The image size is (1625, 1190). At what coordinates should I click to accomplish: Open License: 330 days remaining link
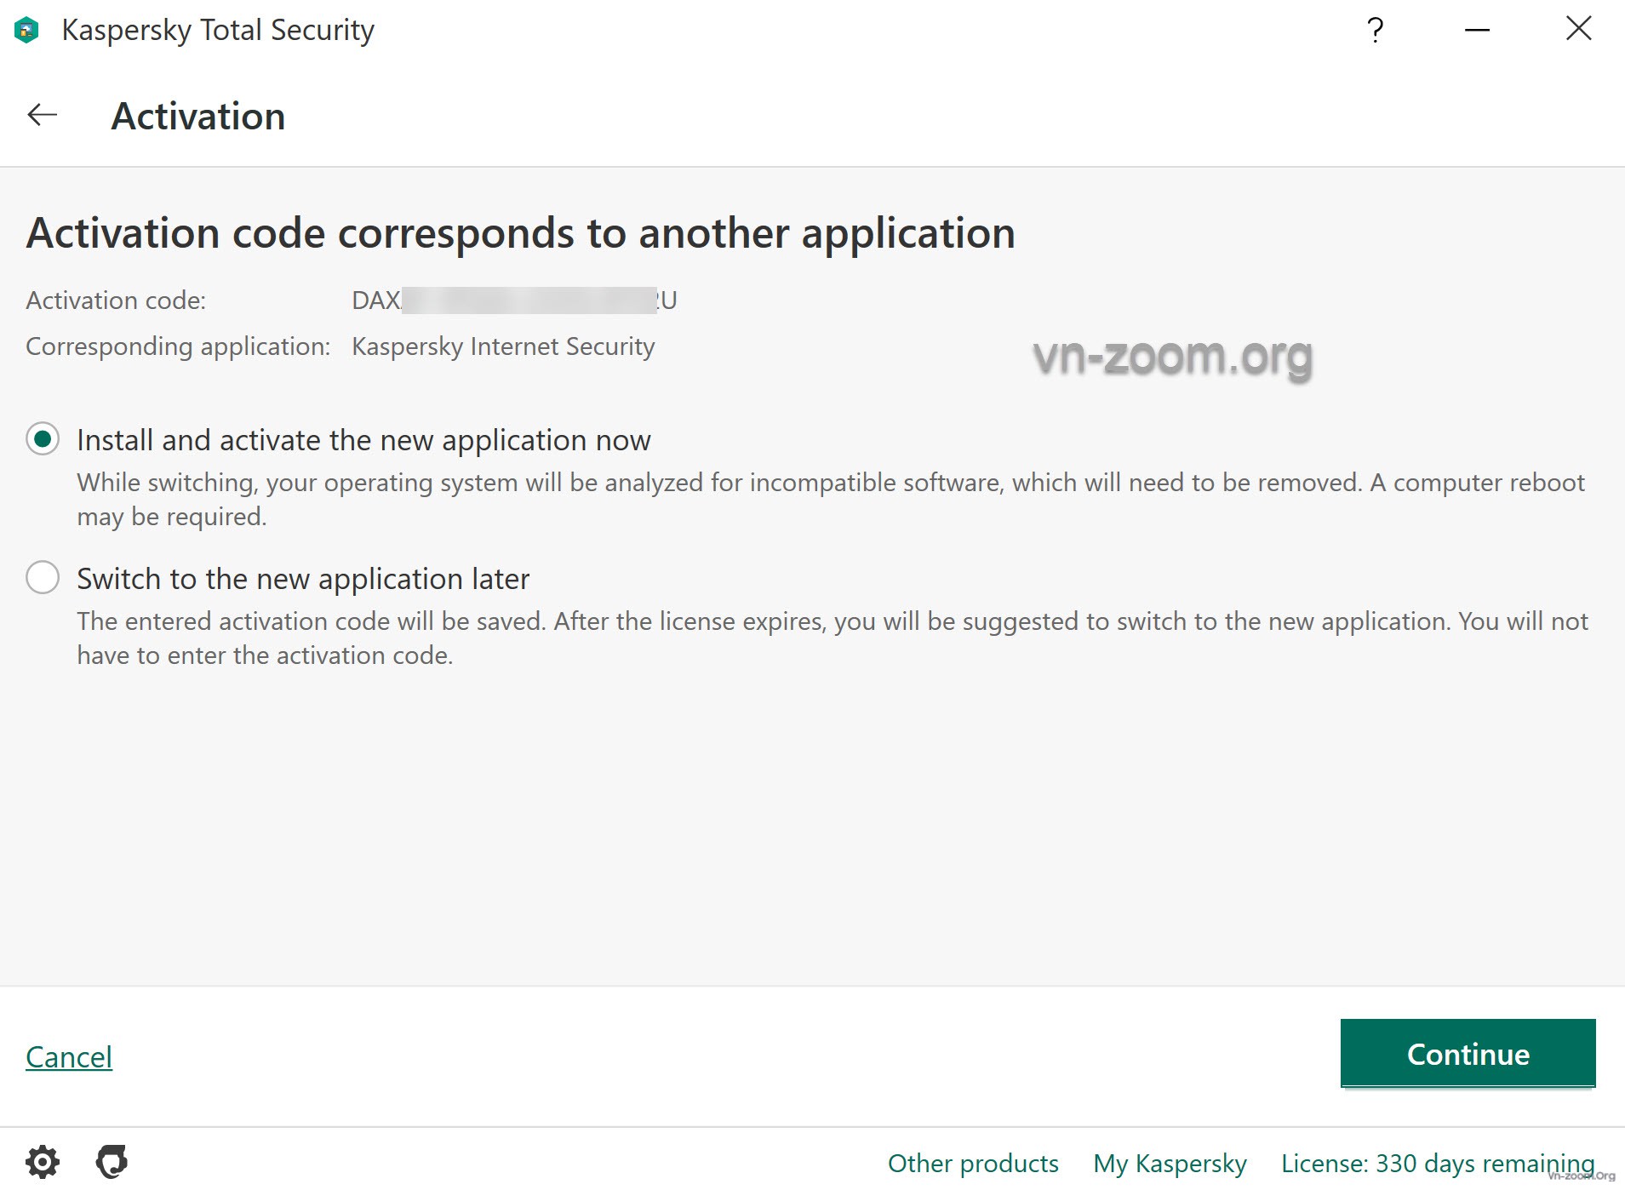click(x=1438, y=1163)
